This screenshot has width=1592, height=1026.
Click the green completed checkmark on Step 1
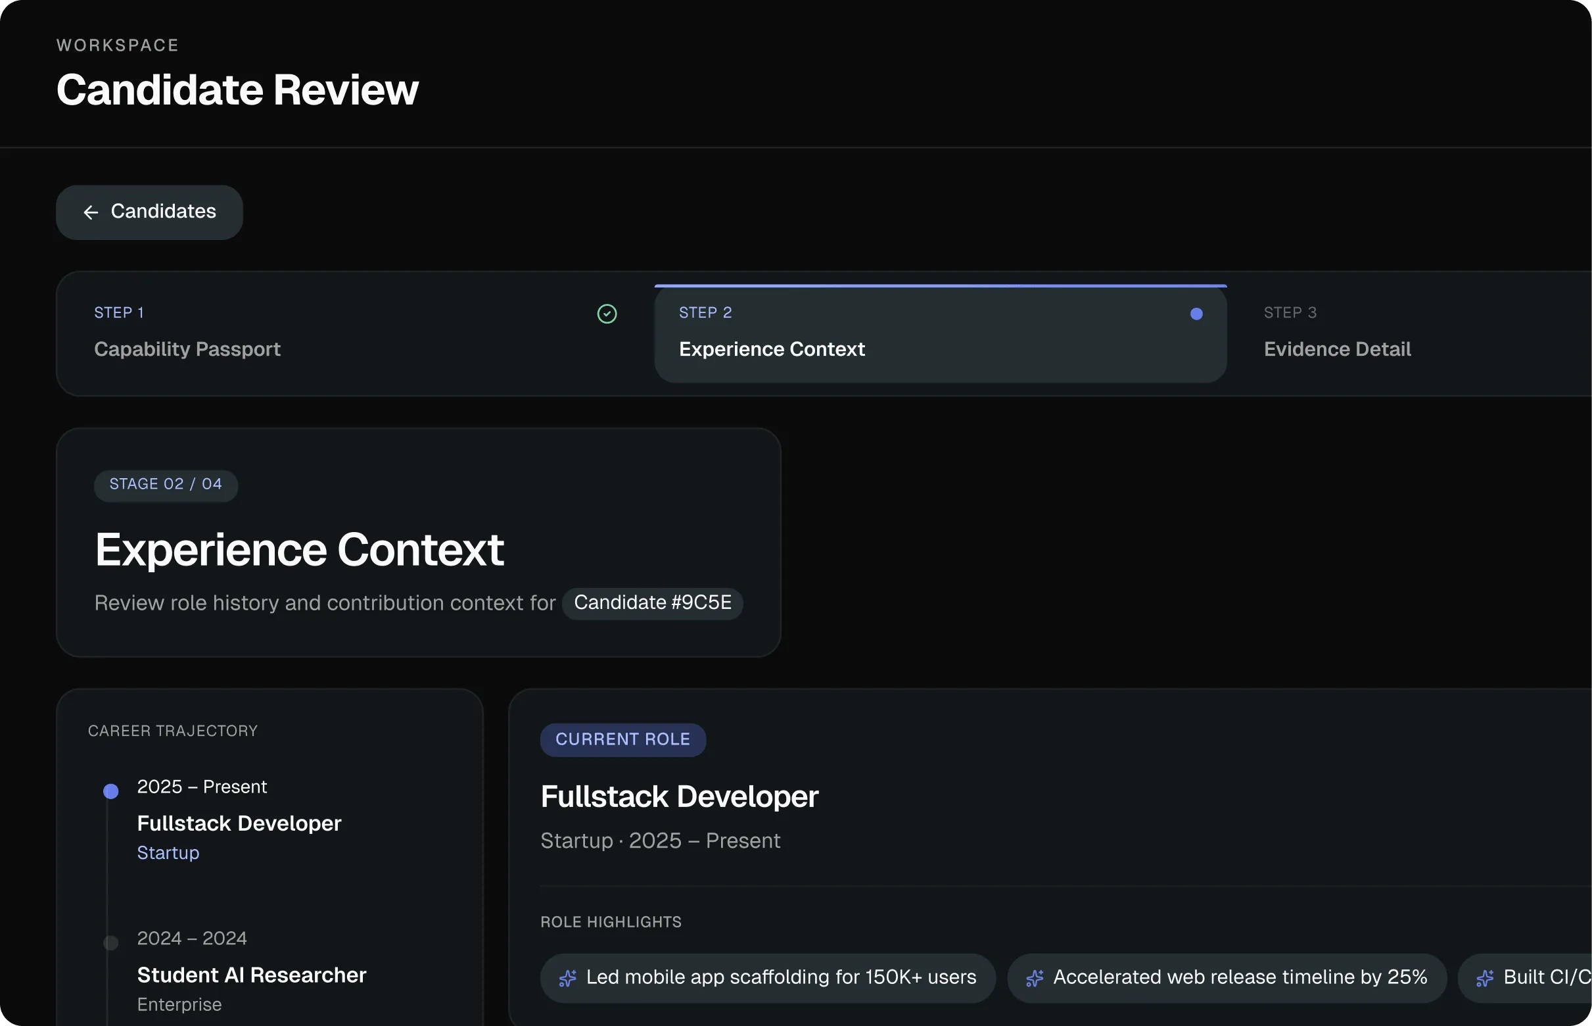coord(607,314)
